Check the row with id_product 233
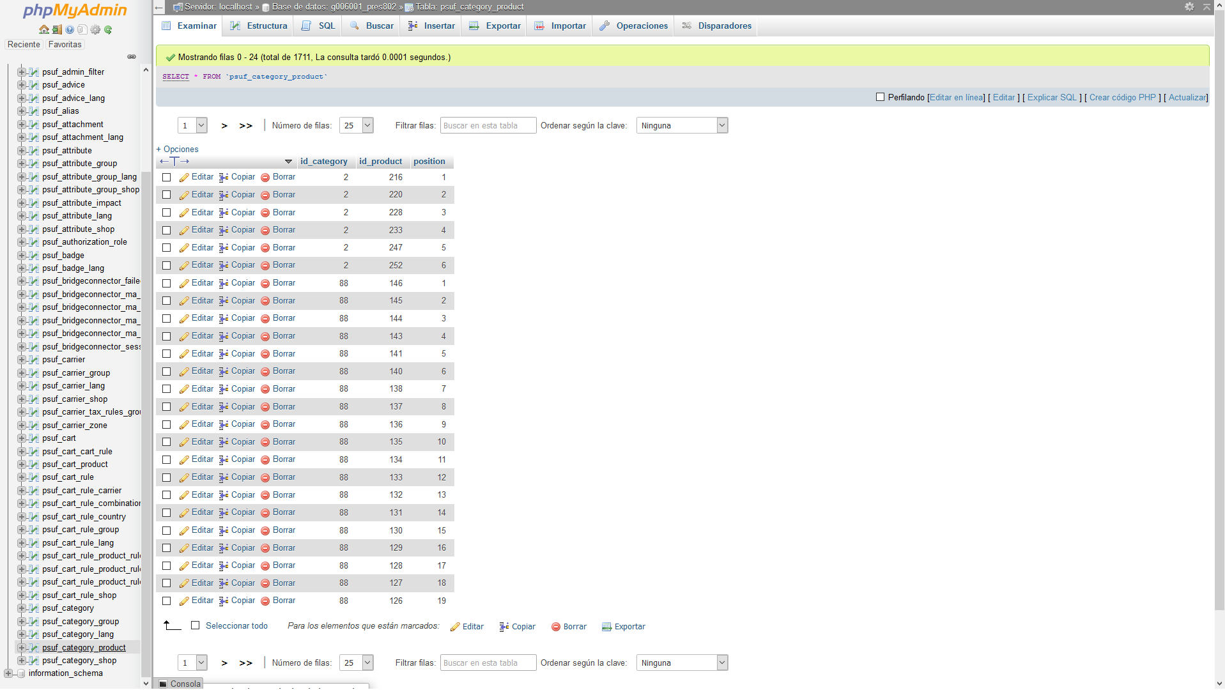Screen dimensions: 1225x690 (166, 231)
